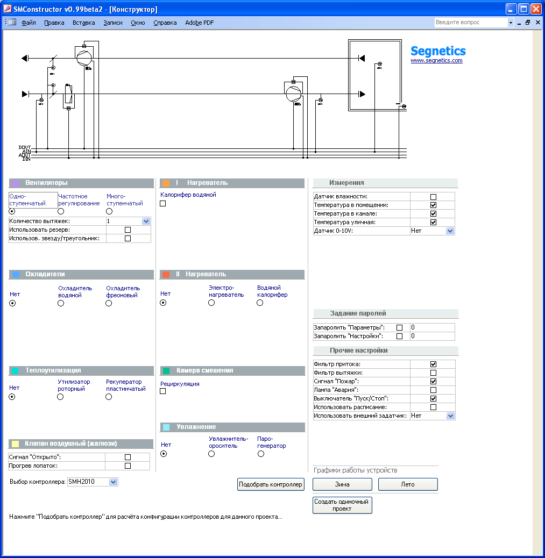Screen dimensions: 545x558
Task: Click green swatch in Камера смешения header
Action: click(x=166, y=371)
